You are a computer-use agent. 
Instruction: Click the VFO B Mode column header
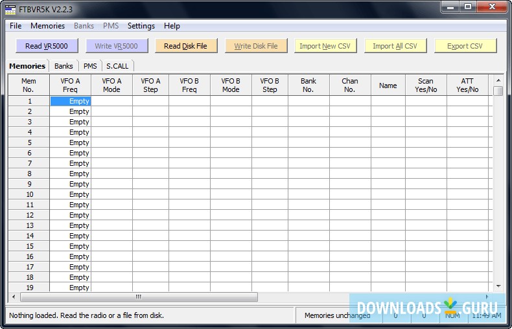click(231, 85)
